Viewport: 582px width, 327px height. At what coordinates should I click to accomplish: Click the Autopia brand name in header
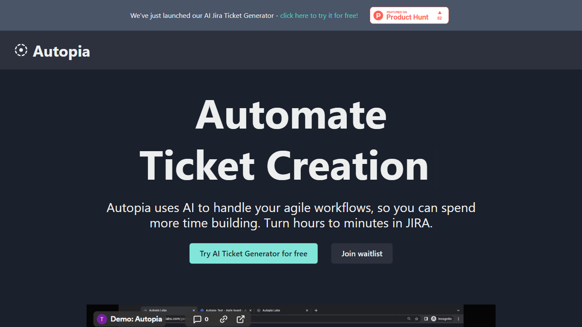pos(61,51)
